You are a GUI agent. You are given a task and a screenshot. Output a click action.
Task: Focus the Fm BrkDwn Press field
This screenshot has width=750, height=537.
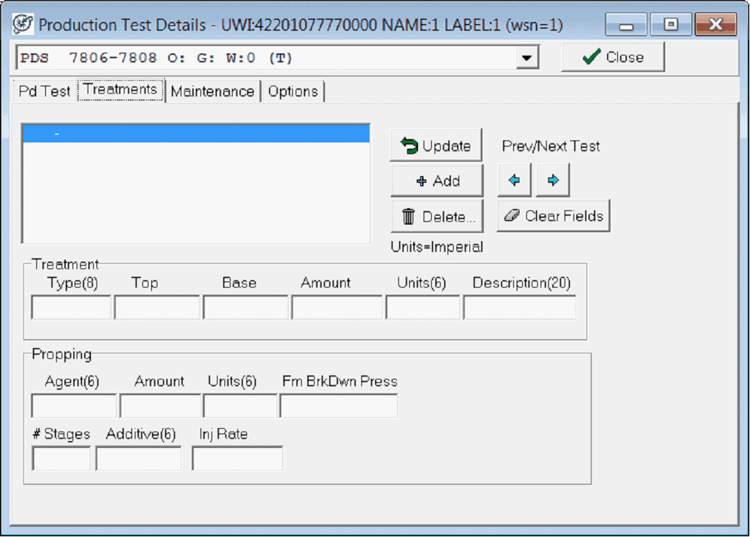338,406
